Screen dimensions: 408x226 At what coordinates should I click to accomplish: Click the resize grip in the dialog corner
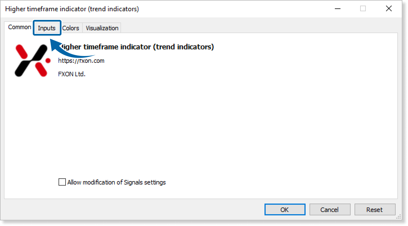click(x=398, y=217)
